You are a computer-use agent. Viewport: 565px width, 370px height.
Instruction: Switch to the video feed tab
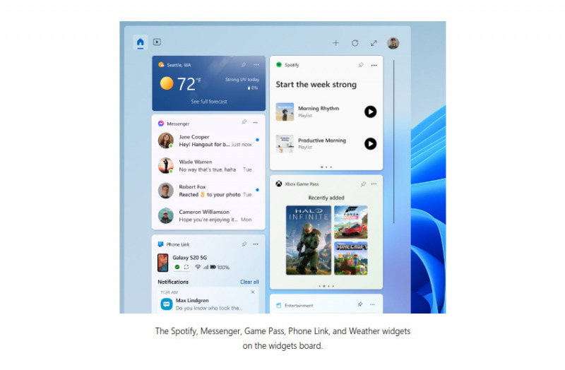(x=157, y=42)
